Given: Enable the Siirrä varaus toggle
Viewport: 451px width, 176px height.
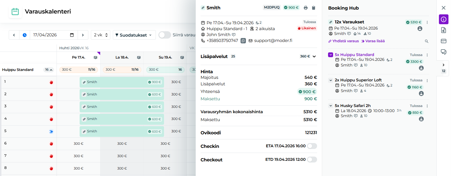Looking at the screenshot, I should 165,35.
